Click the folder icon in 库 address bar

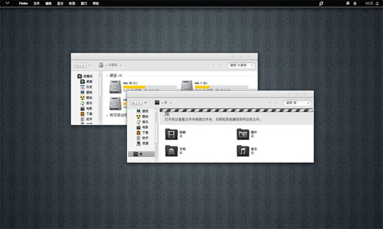157,103
